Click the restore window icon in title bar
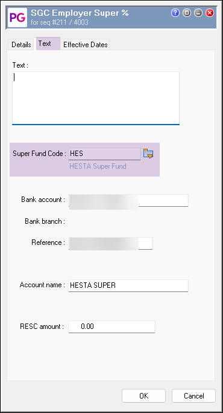The height and width of the screenshot is (413, 223). click(187, 13)
